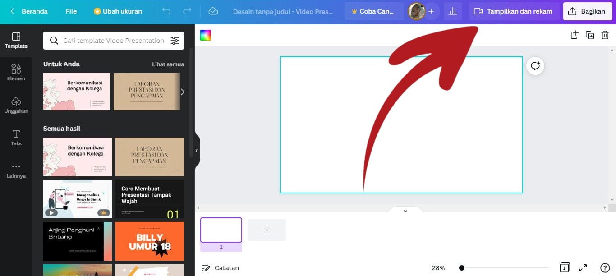Viewport: 616px width, 276px height.
Task: Click the Bagikan button
Action: tap(587, 11)
